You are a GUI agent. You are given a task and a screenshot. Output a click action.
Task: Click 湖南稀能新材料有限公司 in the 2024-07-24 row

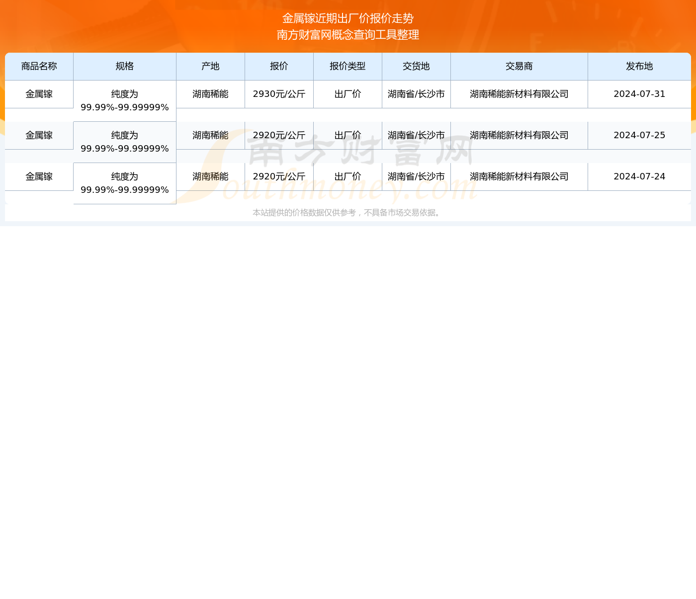coord(519,176)
